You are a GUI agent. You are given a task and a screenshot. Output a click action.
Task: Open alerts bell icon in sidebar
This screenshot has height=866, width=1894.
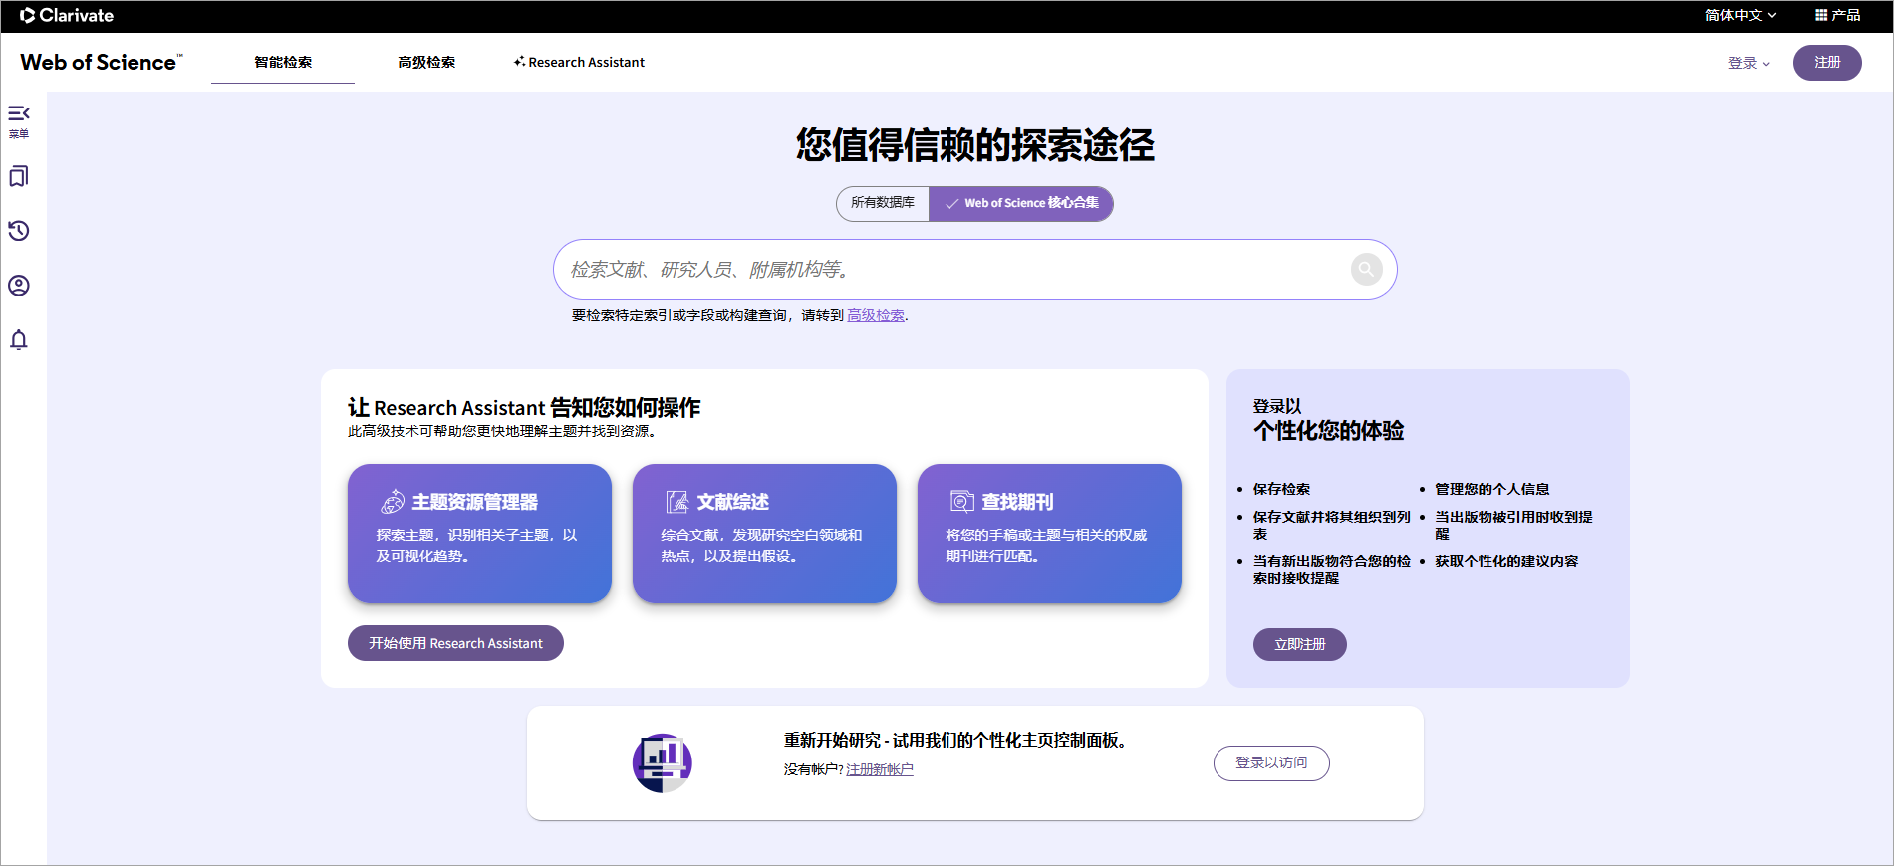pyautogui.click(x=19, y=340)
